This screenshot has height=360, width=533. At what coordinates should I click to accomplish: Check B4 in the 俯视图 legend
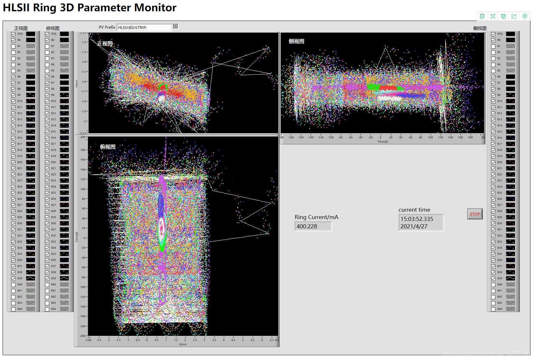point(47,65)
